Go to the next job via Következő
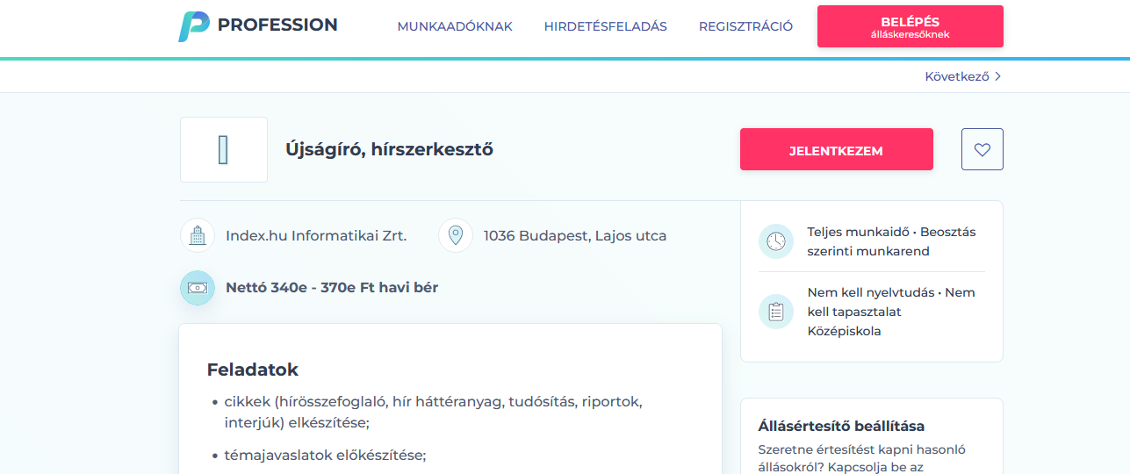This screenshot has height=474, width=1130. pos(956,76)
